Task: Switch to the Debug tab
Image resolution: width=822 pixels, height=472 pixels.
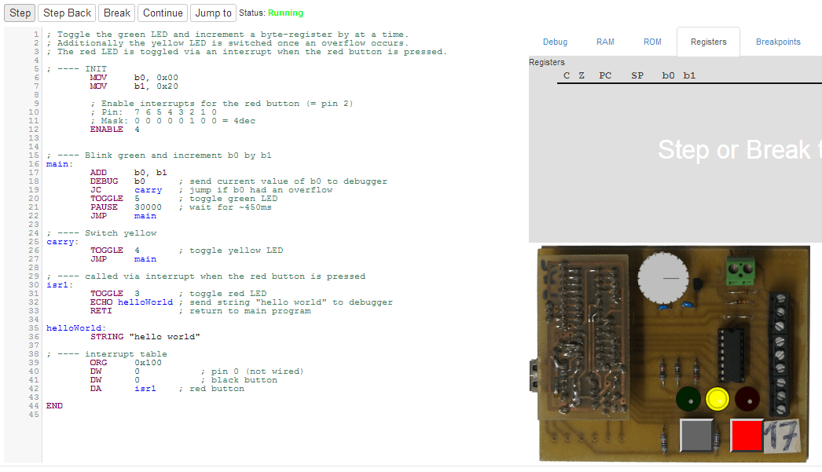Action: tap(555, 42)
